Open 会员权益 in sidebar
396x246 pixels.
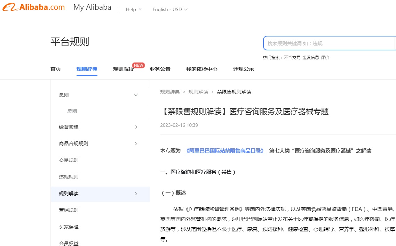click(69, 243)
